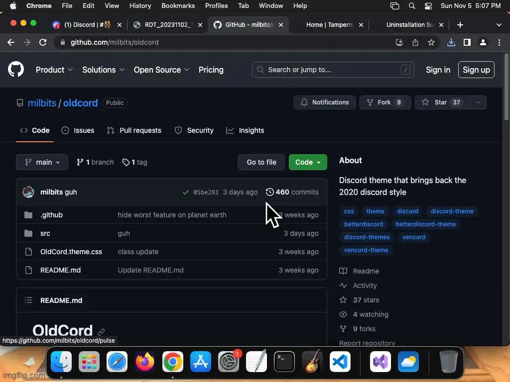The height and width of the screenshot is (382, 510).
Task: Expand the Open Source navigation dropdown
Action: click(161, 70)
